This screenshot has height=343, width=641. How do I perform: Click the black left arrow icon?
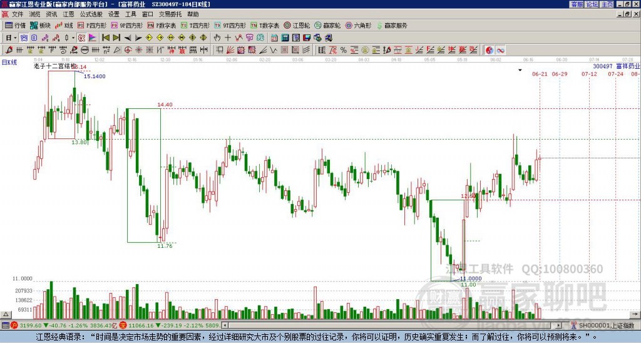128,38
